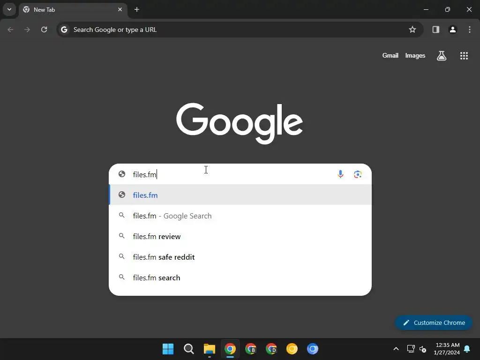The width and height of the screenshot is (480, 360).
Task: Open the Windows Start menu
Action: pos(168,349)
